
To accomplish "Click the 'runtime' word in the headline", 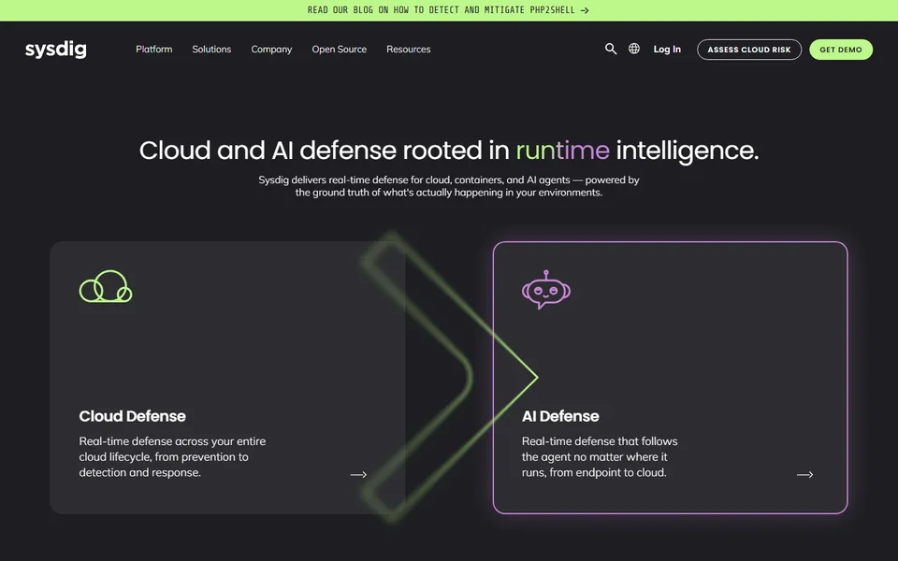I will point(562,151).
